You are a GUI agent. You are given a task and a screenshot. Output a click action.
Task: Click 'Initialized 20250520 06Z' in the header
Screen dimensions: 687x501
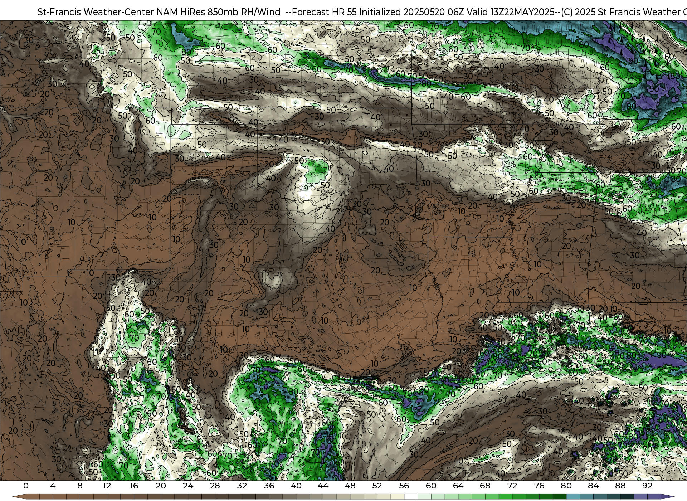point(411,12)
